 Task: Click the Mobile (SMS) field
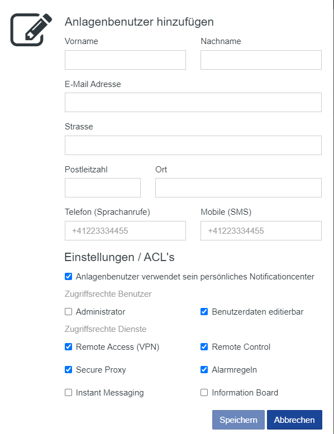pos(261,230)
